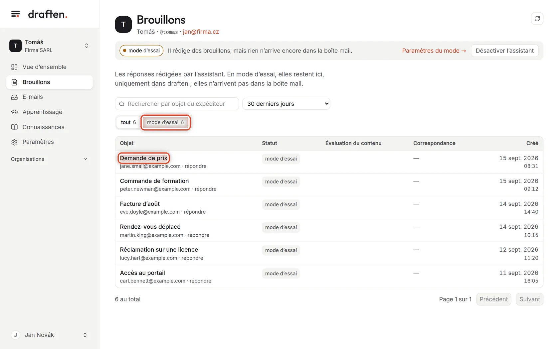The image size is (559, 349).
Task: Click the Correspondance column header
Action: (x=434, y=143)
